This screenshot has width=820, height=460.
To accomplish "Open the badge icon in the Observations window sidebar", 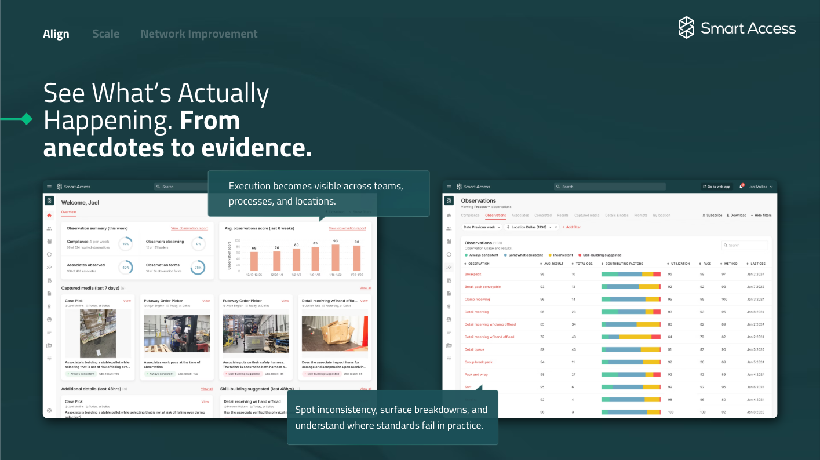I will tap(449, 306).
